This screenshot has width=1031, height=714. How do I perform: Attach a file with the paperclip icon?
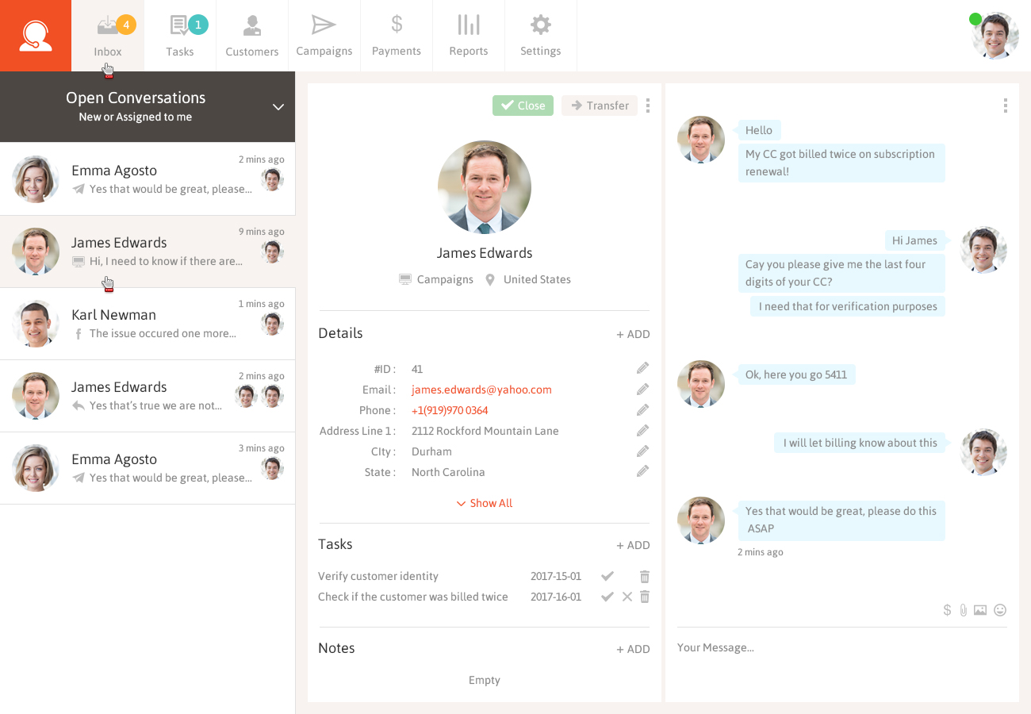(964, 610)
